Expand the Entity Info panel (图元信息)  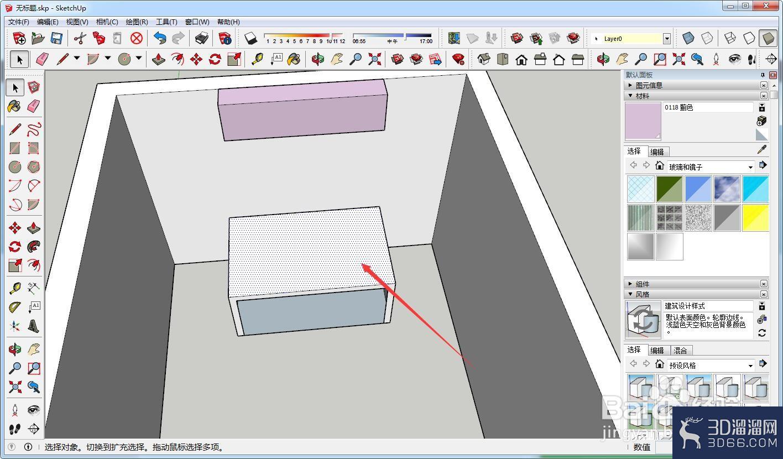pos(630,85)
